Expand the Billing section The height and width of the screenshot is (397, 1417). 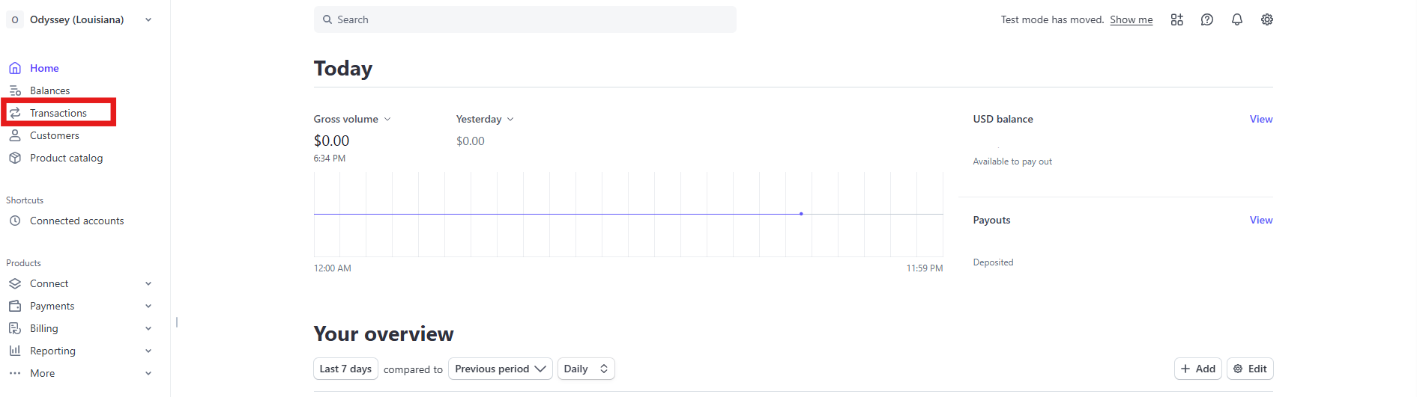click(148, 328)
